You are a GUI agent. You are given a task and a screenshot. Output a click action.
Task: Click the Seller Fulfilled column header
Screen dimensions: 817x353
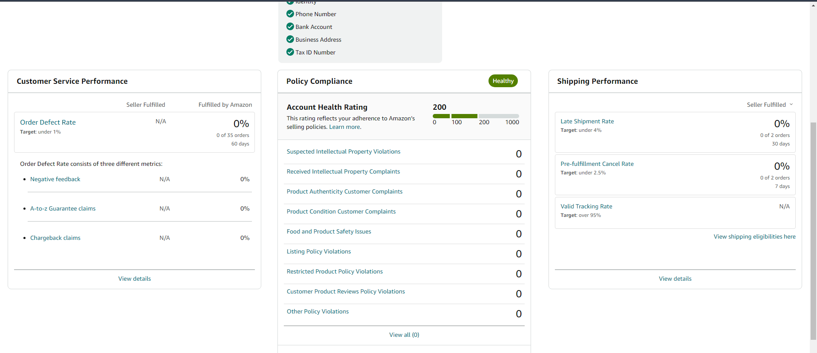(146, 105)
